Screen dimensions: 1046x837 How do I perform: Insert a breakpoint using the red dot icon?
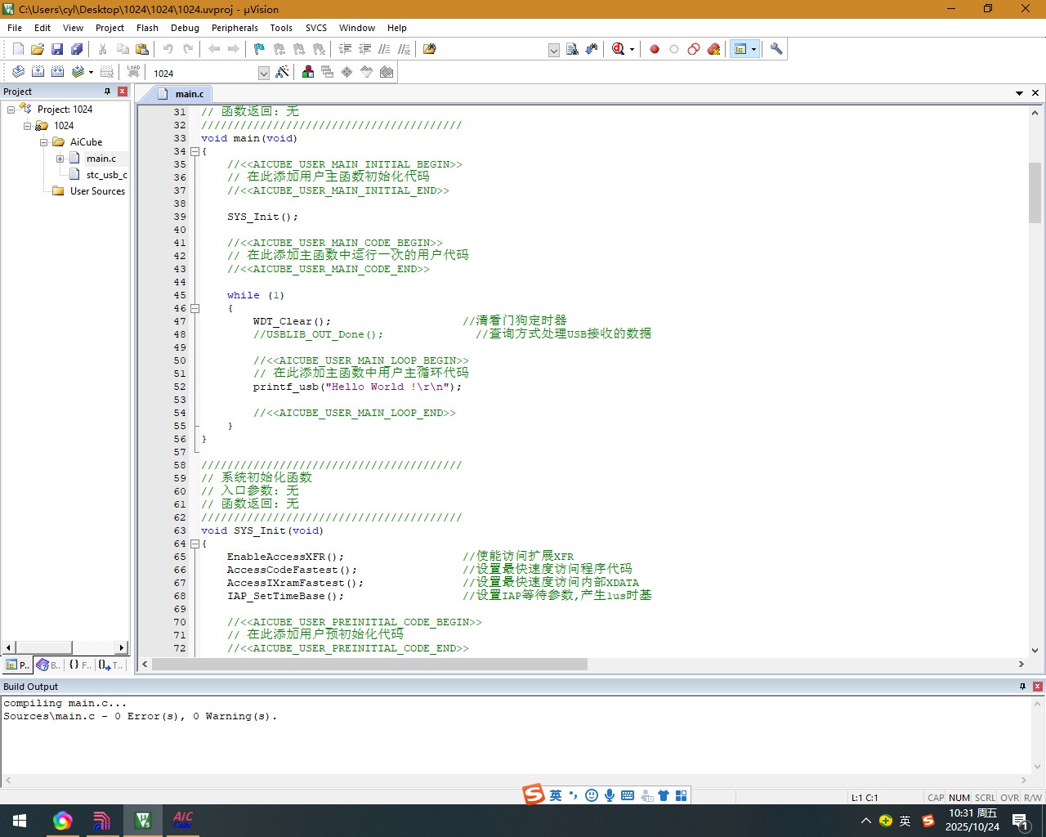click(655, 49)
